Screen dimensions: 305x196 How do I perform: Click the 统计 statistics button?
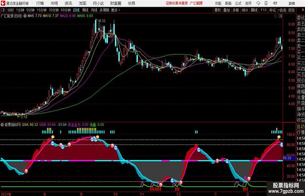[245, 10]
